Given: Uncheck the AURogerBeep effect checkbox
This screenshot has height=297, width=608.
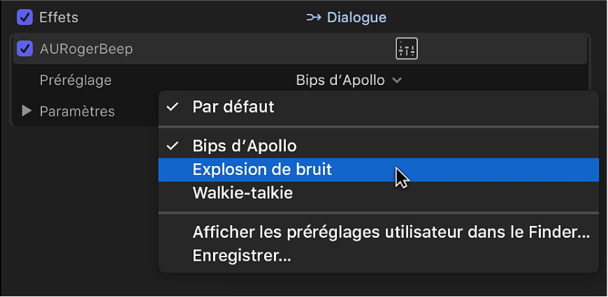Looking at the screenshot, I should click(x=24, y=49).
